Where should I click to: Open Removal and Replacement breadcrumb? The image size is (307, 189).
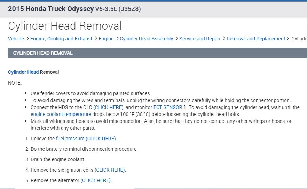(256, 39)
